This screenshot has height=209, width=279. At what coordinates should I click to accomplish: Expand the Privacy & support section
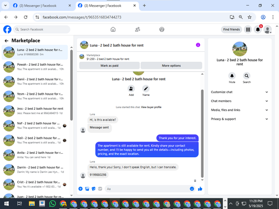[x=239, y=119]
